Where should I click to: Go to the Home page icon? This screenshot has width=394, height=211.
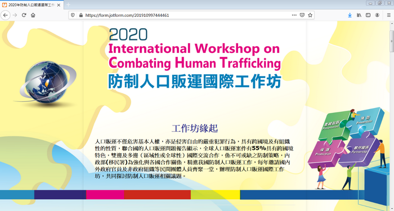pyautogui.click(x=33, y=15)
